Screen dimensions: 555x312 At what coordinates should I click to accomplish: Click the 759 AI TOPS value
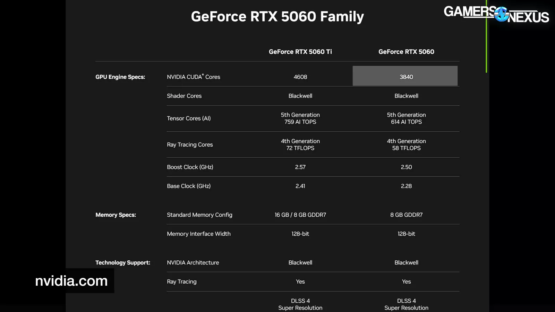[x=300, y=122]
